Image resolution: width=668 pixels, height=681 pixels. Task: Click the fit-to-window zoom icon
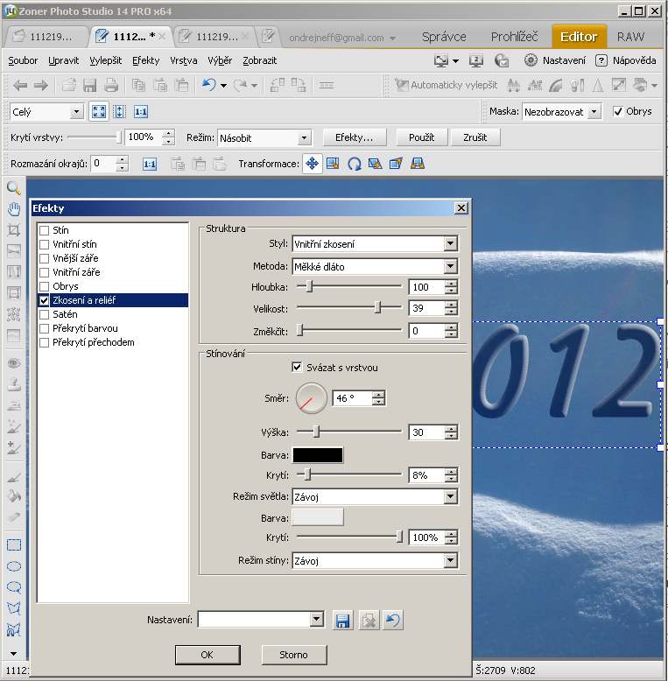pyautogui.click(x=99, y=112)
